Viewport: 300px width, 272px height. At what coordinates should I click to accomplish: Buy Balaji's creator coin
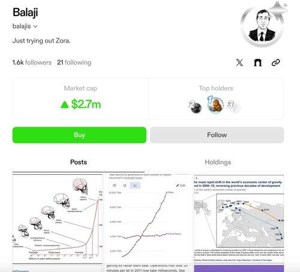point(79,135)
